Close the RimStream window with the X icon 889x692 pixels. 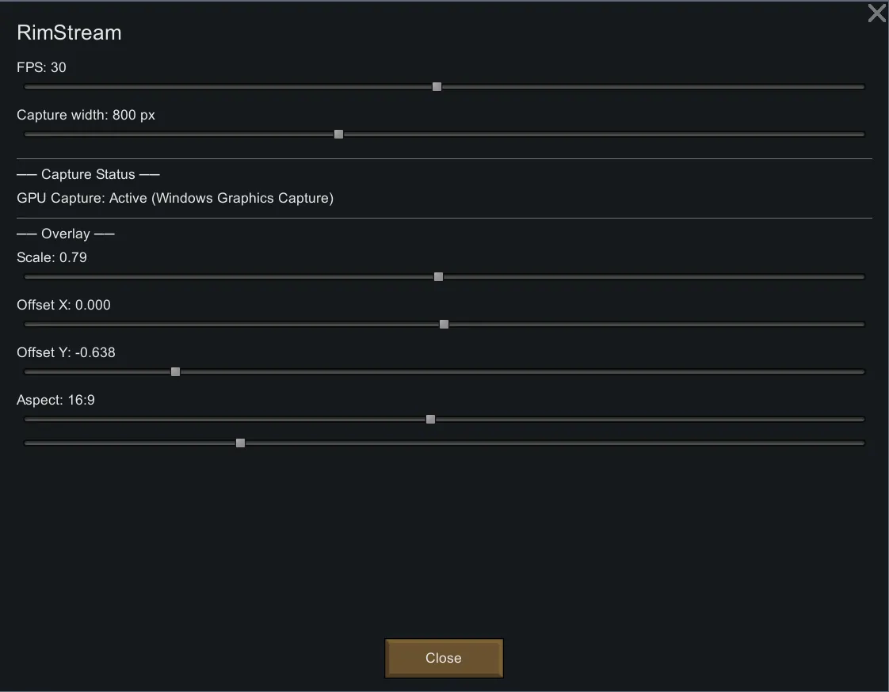click(x=876, y=13)
